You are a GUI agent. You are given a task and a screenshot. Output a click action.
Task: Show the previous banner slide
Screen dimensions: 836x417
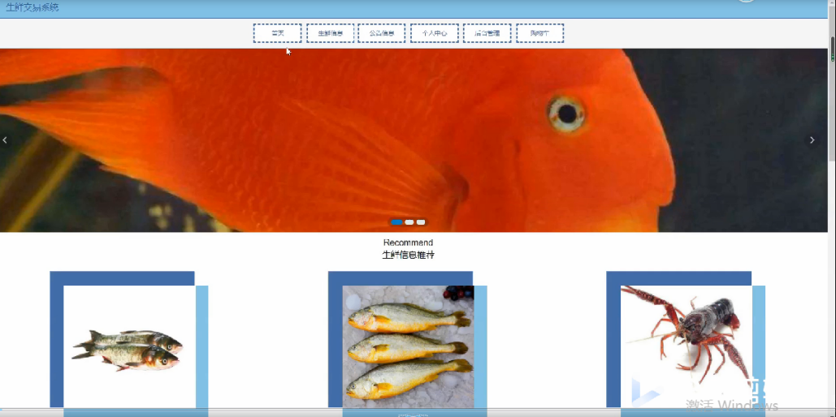click(5, 140)
